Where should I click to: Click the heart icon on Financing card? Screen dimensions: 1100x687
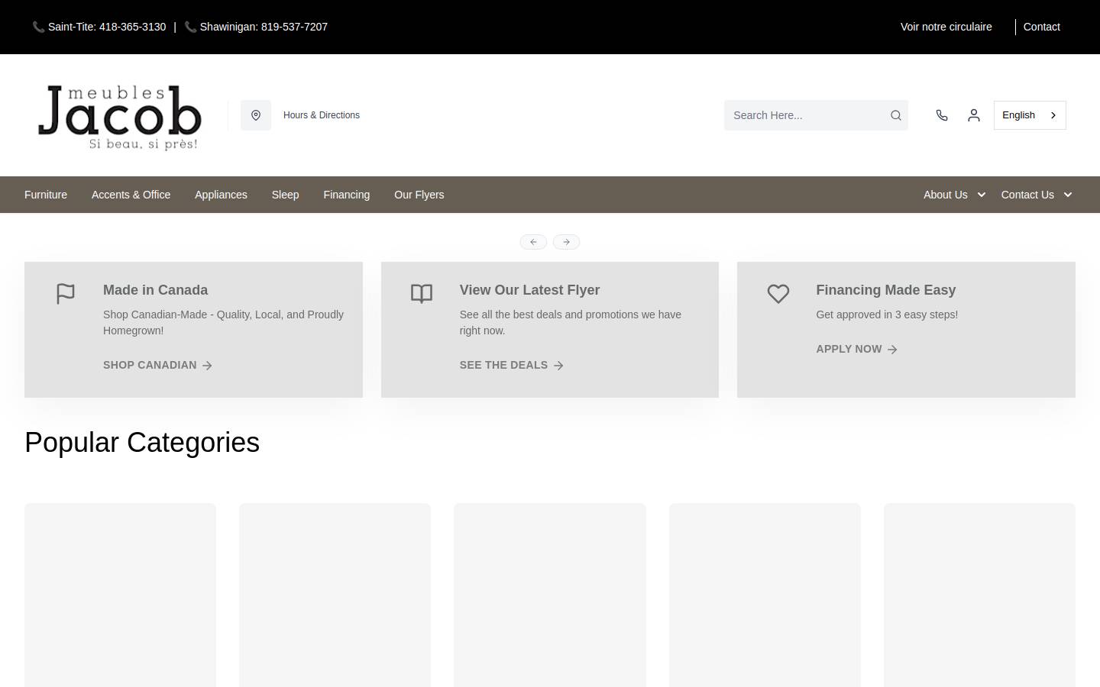[x=778, y=294]
